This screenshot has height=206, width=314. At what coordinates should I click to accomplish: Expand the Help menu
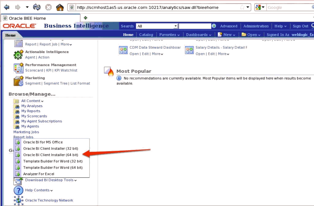[x=280, y=26]
